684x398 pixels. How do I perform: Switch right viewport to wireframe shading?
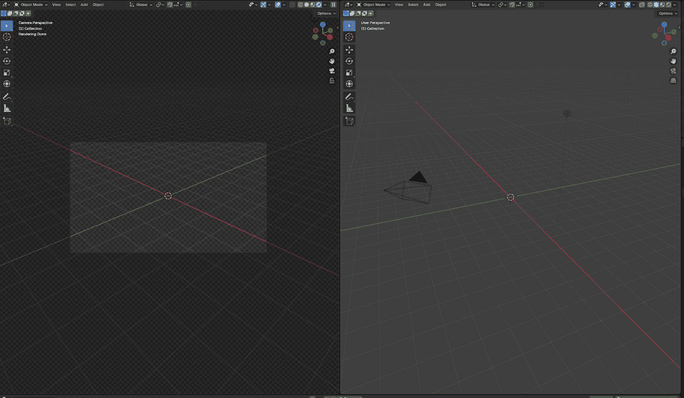coord(651,5)
